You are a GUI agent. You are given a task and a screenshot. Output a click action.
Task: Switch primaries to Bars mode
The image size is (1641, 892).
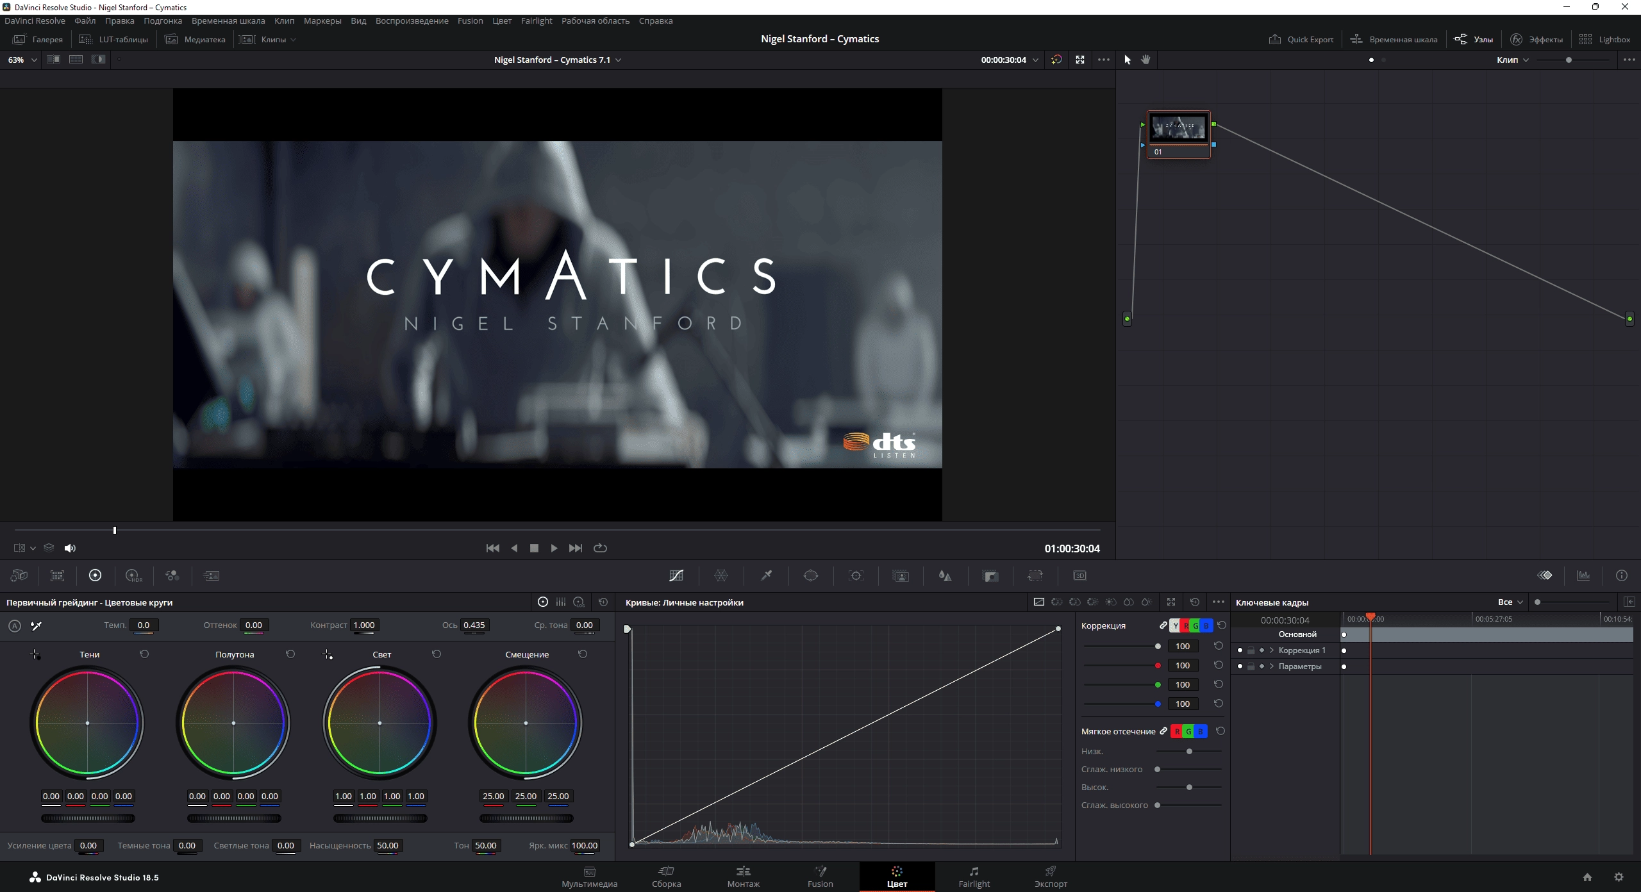click(561, 602)
